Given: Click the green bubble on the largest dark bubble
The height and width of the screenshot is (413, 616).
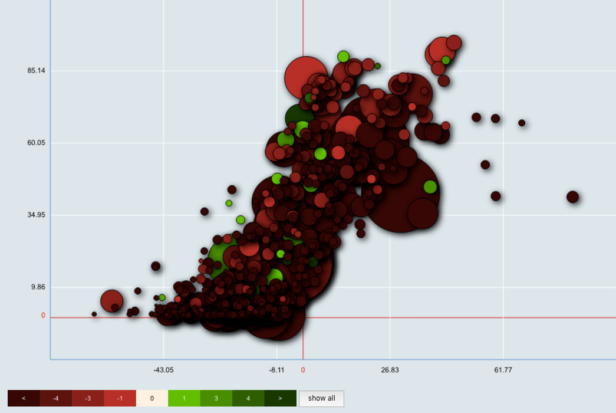Looking at the screenshot, I should (x=430, y=187).
